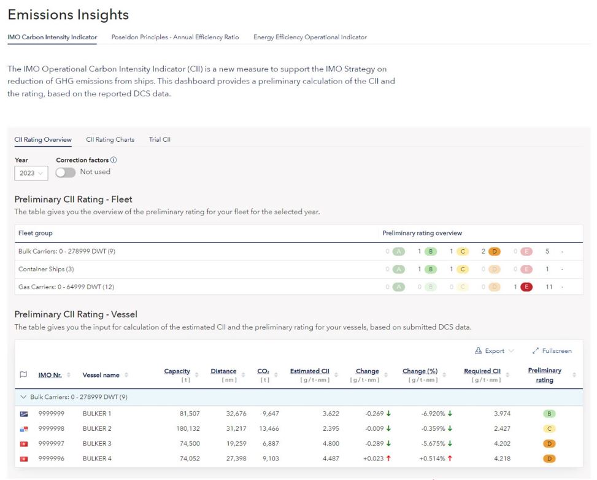This screenshot has width=597, height=480.
Task: Click the C badge in Bulk Carriers fleet row
Action: tap(463, 252)
